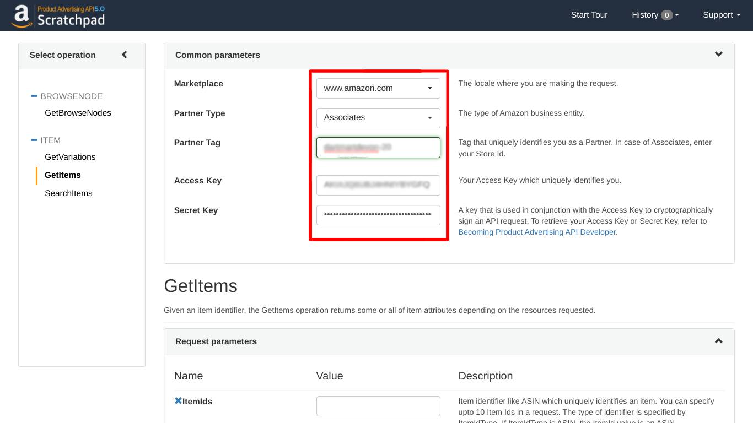Open the Marketplace dropdown

pyautogui.click(x=378, y=88)
